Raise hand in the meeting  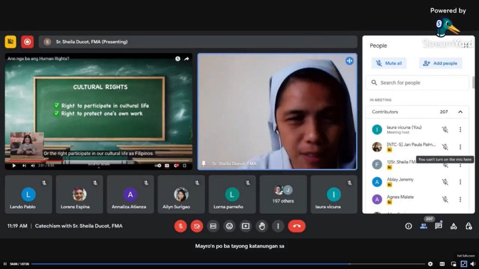262,226
